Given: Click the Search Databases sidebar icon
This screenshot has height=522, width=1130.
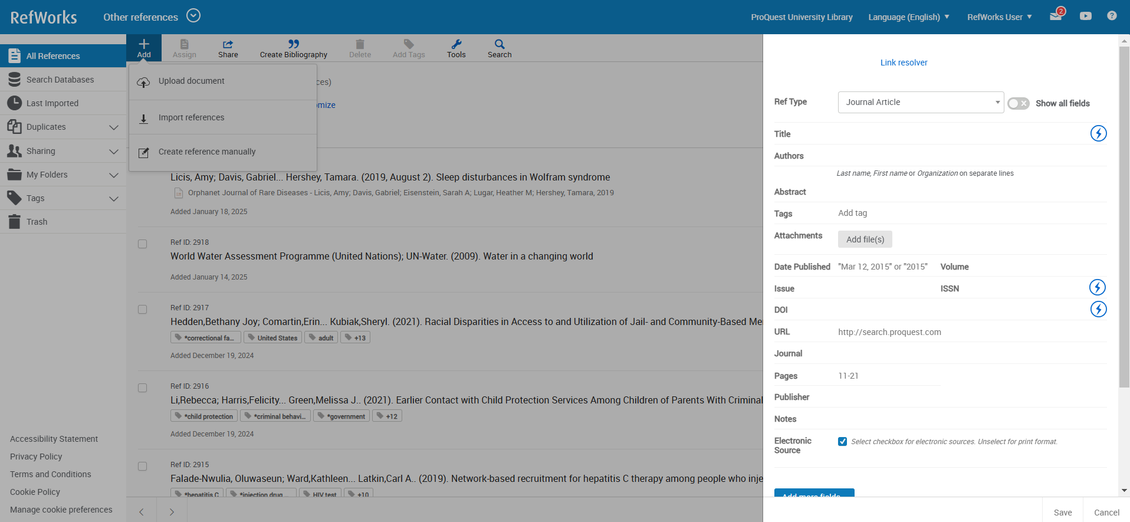Looking at the screenshot, I should tap(15, 80).
